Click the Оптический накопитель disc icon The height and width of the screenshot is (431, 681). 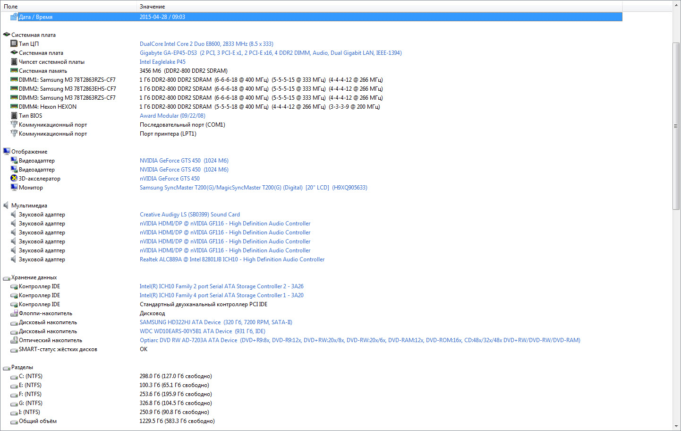pos(14,340)
